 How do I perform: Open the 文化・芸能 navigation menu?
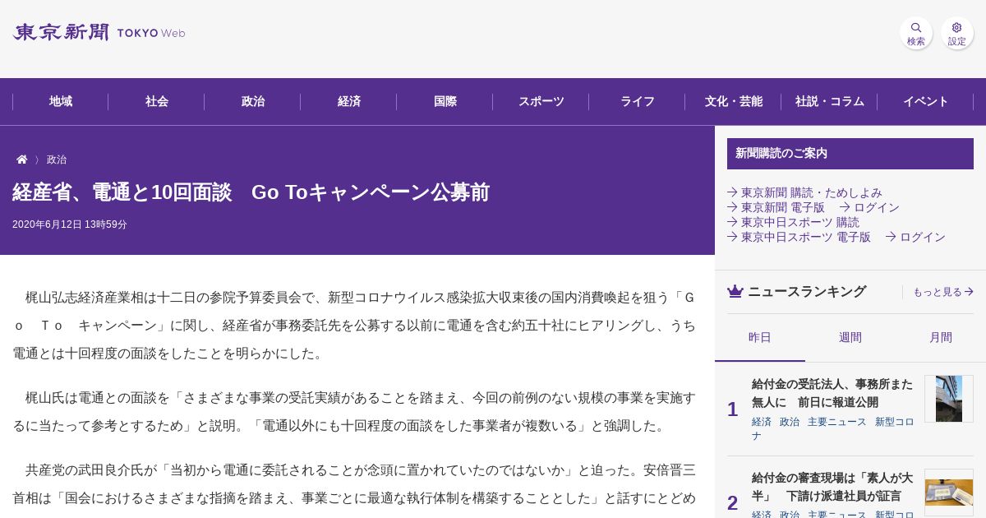(734, 101)
